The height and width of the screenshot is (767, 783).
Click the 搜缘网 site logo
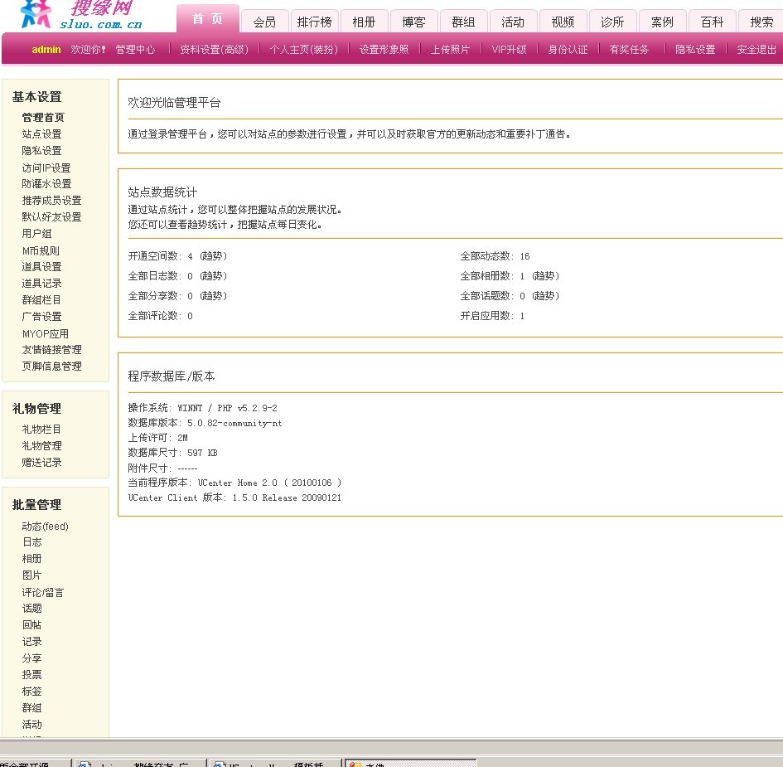pyautogui.click(x=81, y=15)
